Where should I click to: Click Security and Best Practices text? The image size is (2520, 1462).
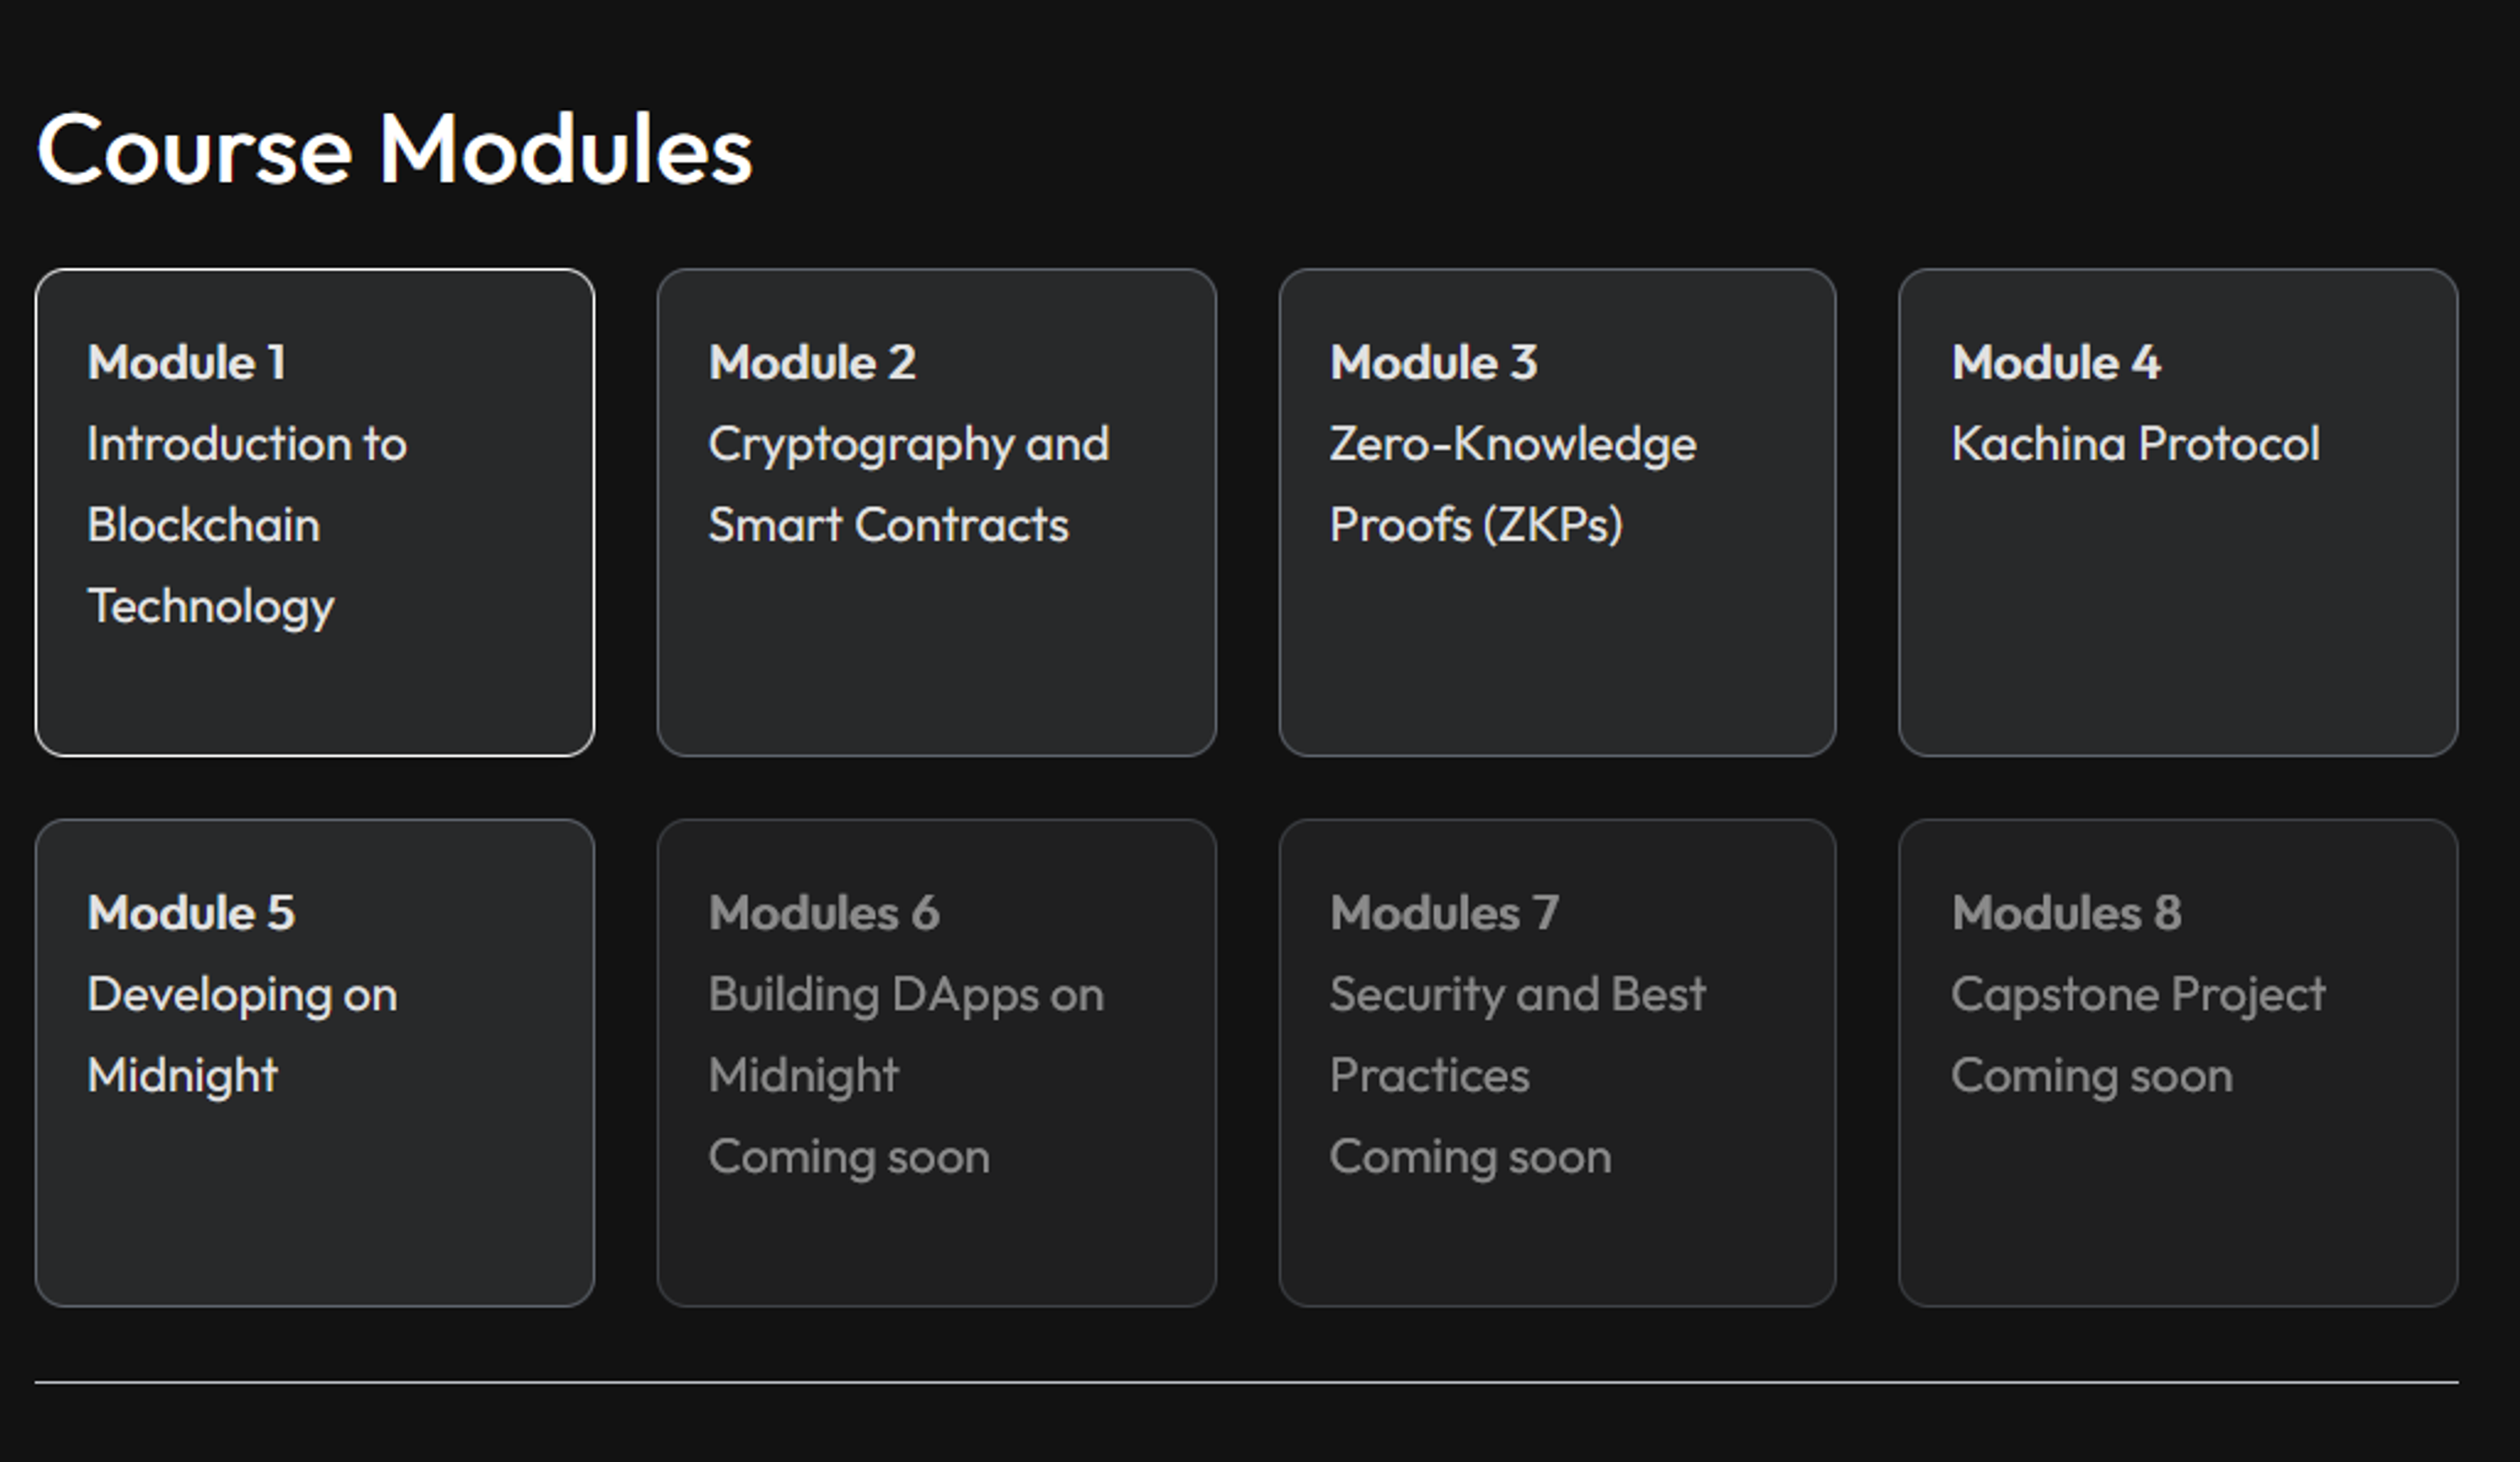click(x=1518, y=1035)
